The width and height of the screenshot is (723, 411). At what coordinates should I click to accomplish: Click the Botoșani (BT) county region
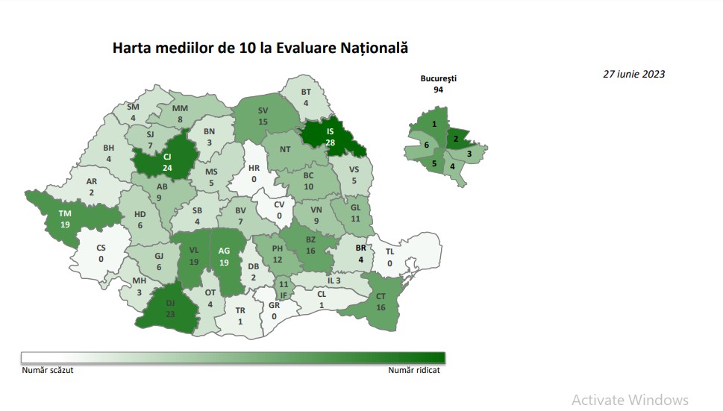click(x=306, y=98)
